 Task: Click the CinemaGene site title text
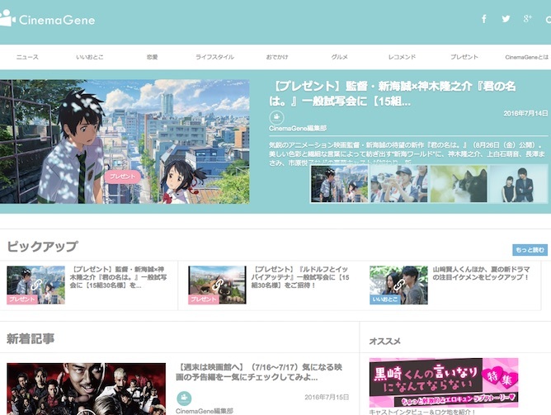57,20
